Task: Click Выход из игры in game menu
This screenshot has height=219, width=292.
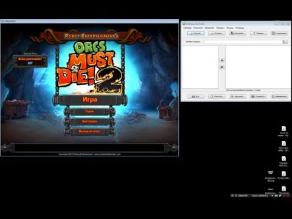Action: [89, 131]
